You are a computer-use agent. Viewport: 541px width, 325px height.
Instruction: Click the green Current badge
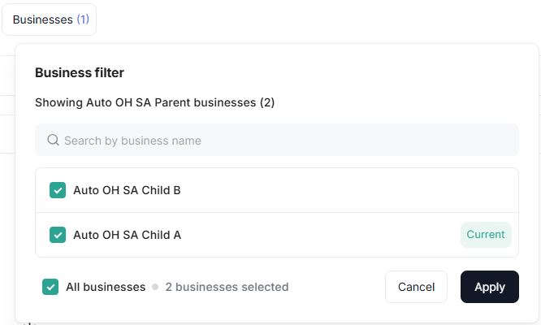(x=486, y=235)
